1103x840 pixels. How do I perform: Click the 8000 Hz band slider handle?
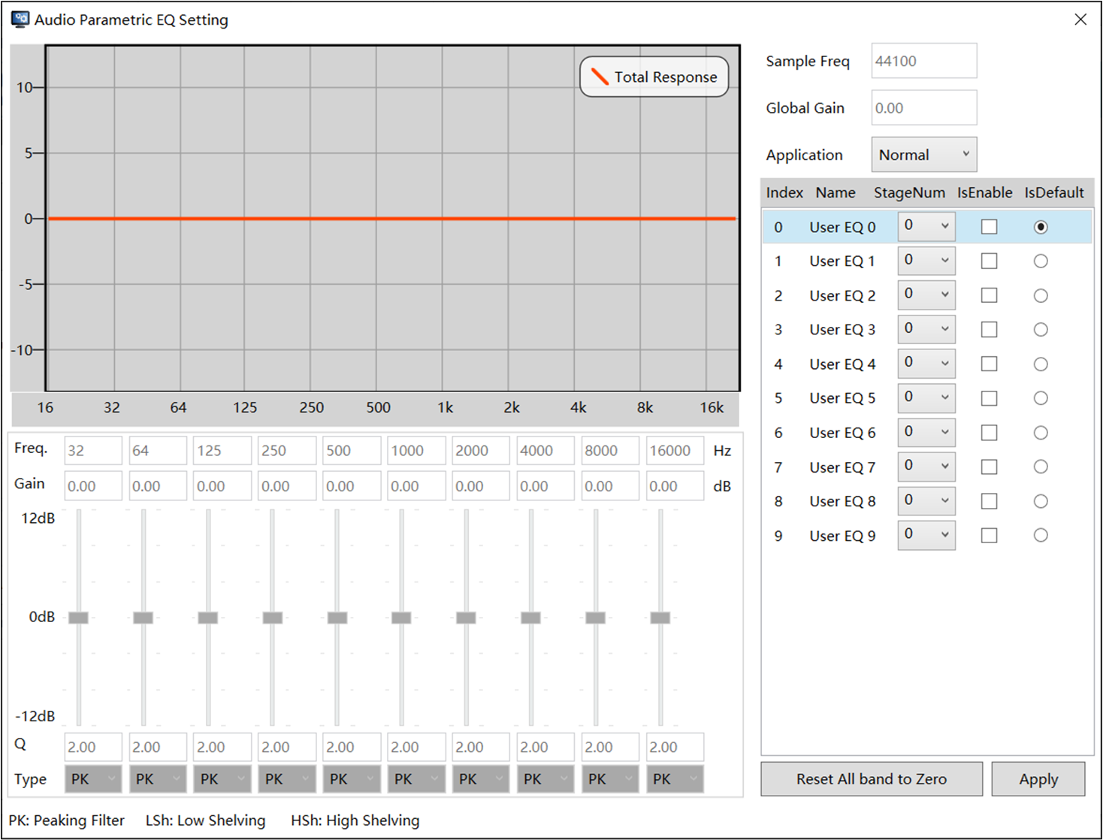click(x=596, y=618)
